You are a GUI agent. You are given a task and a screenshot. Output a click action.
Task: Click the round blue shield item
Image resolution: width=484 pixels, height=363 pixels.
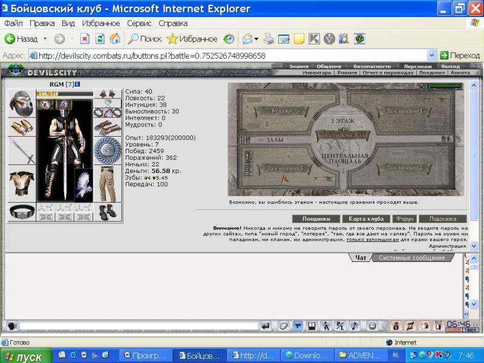pos(108,151)
